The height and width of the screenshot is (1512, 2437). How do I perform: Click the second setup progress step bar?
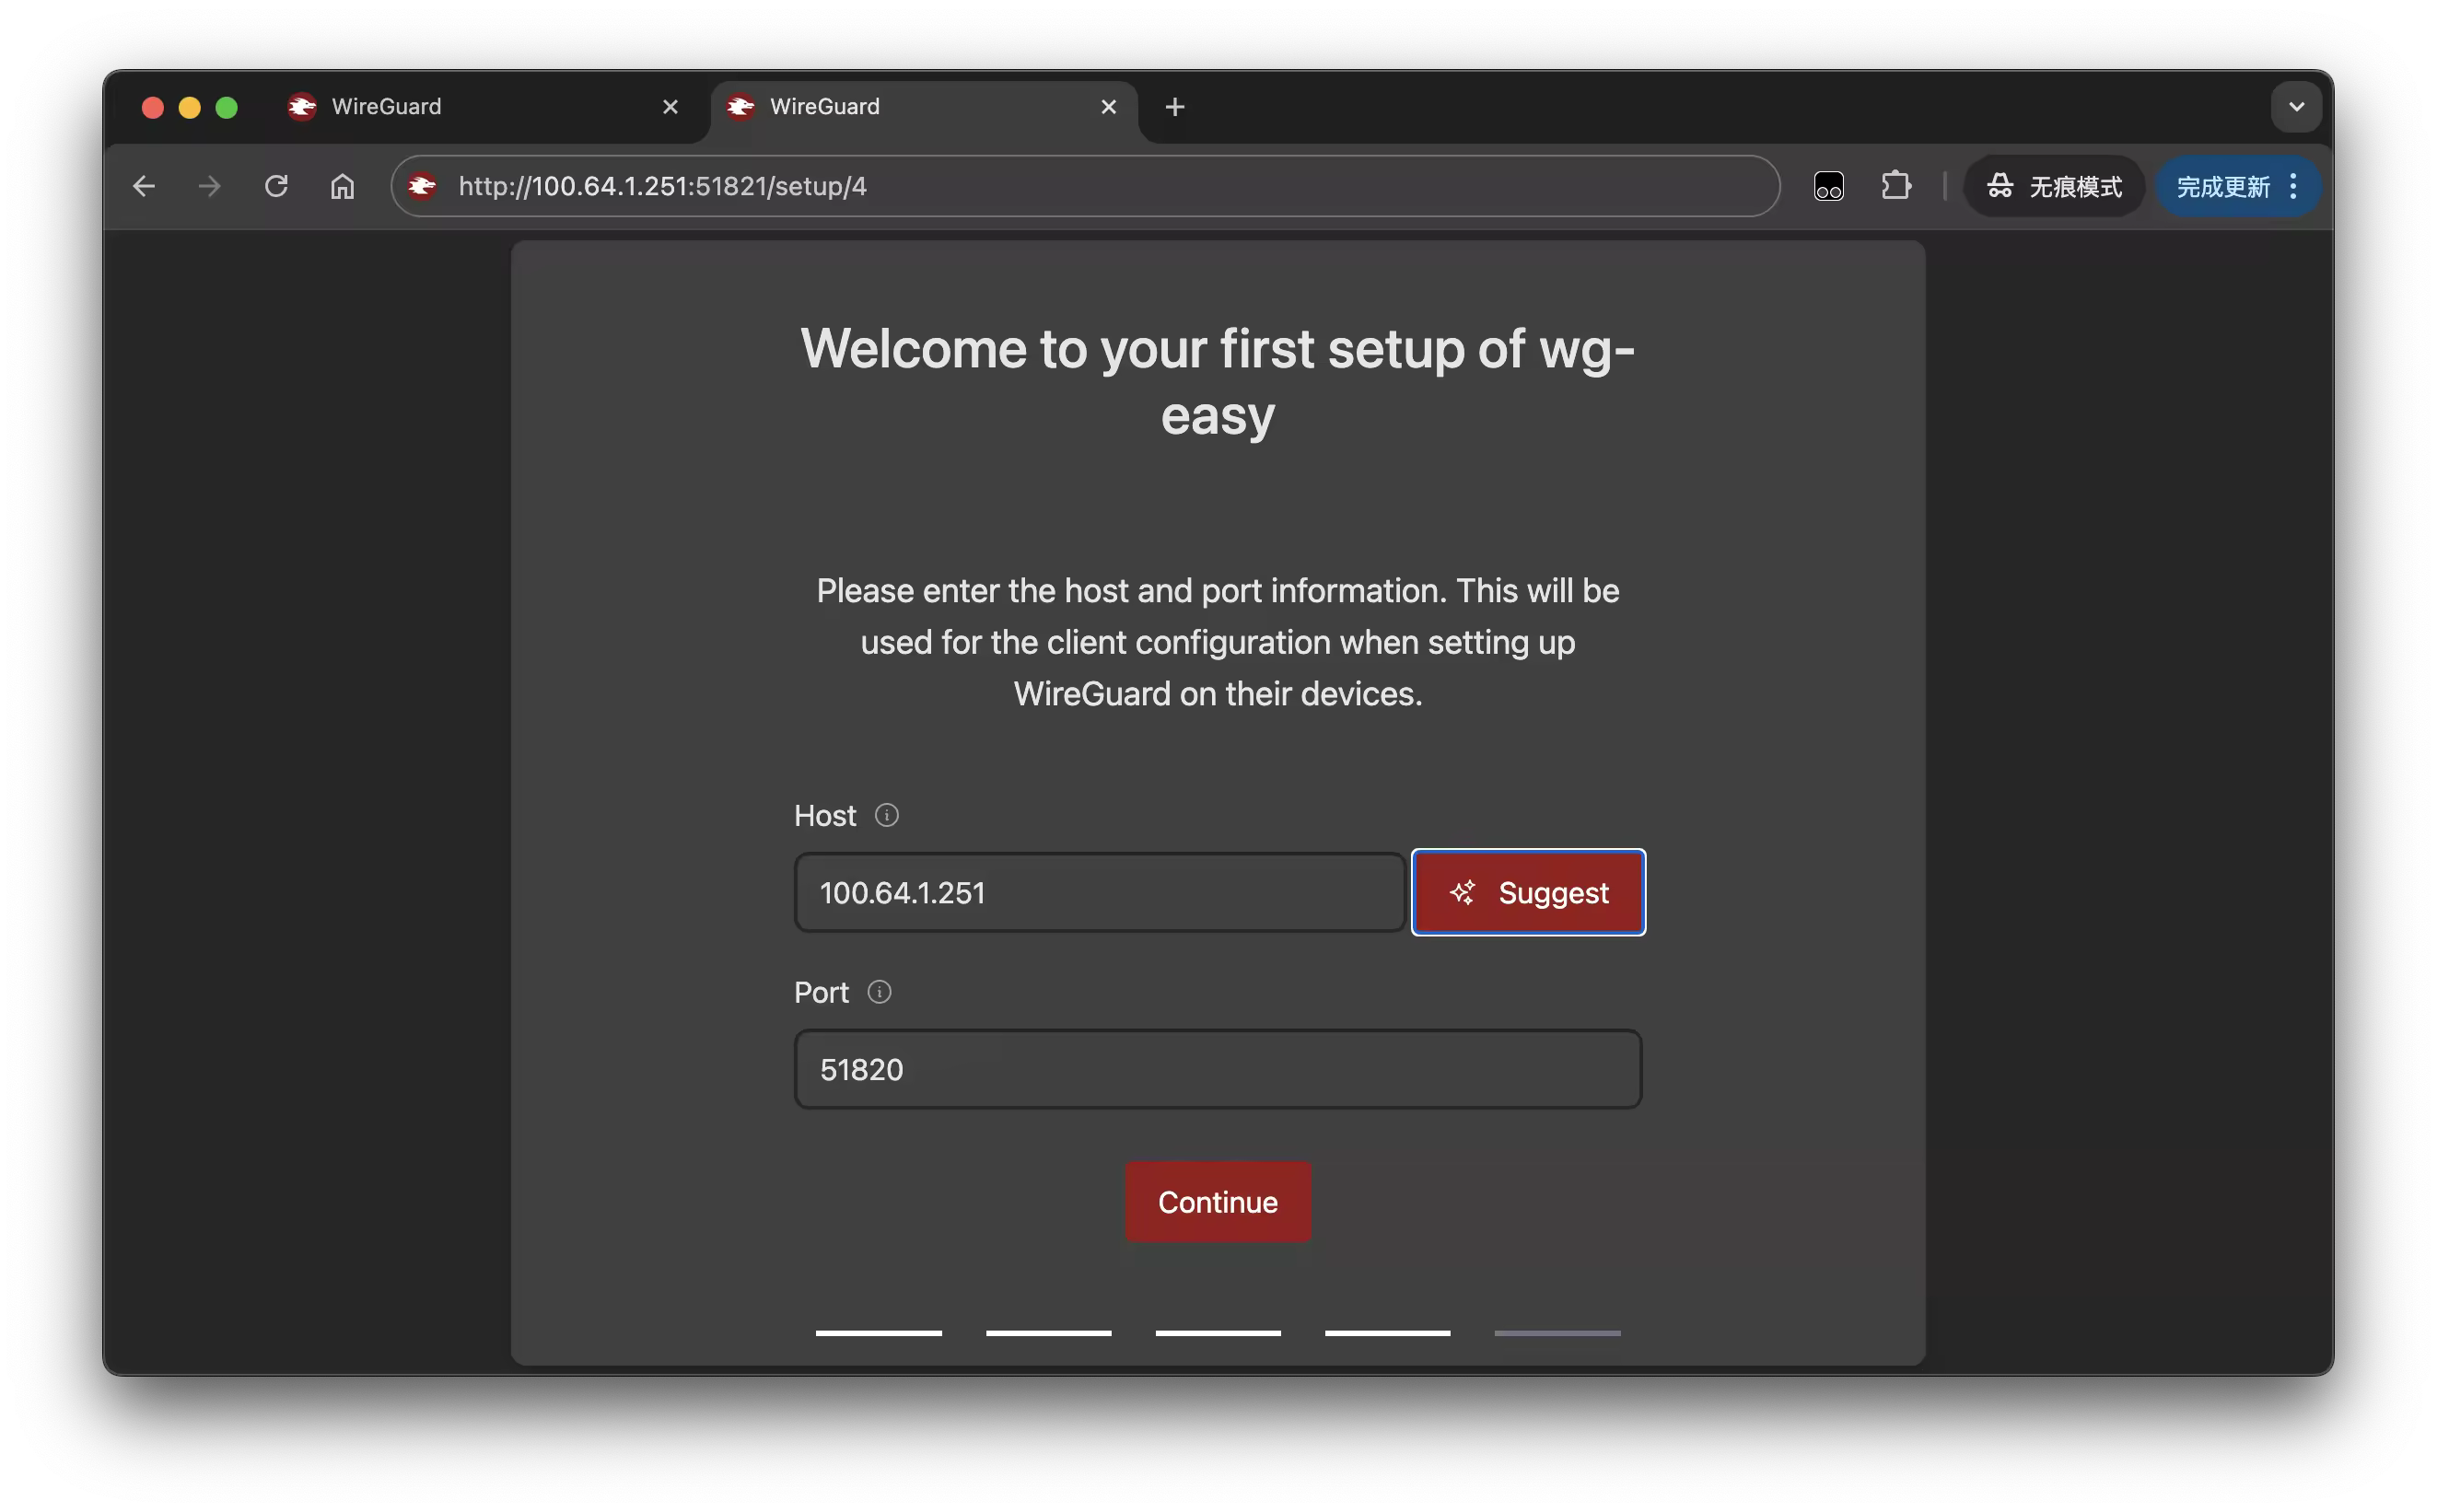point(1048,1332)
